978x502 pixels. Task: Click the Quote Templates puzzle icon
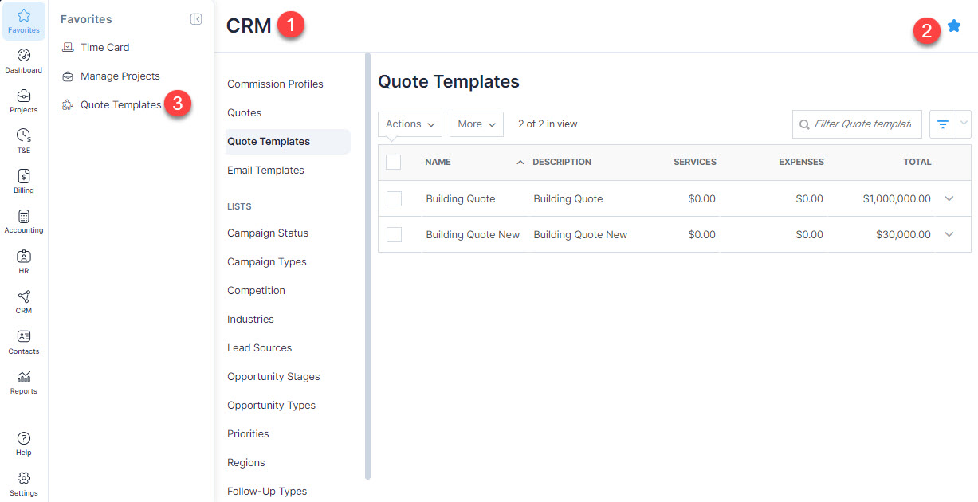(68, 105)
